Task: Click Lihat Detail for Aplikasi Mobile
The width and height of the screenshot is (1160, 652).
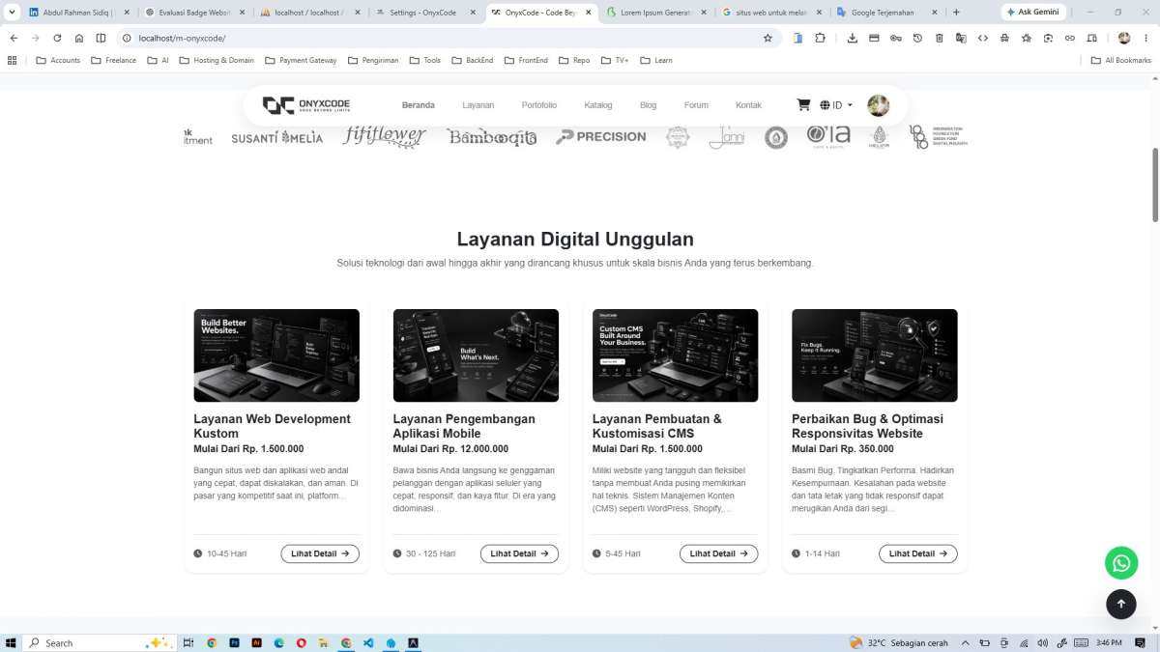Action: 519,553
